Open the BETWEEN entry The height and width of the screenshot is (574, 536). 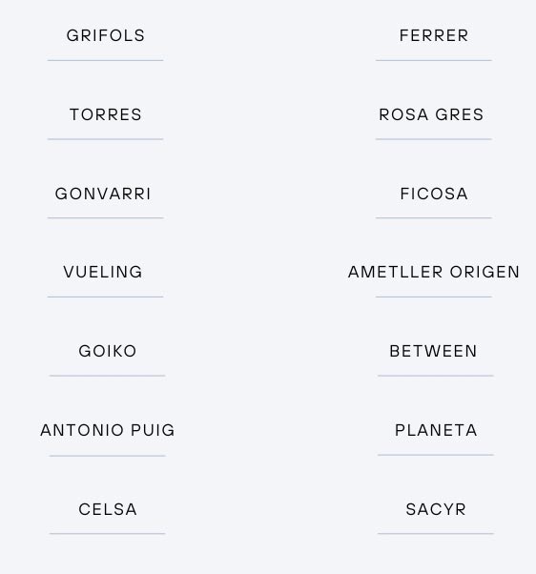434,351
